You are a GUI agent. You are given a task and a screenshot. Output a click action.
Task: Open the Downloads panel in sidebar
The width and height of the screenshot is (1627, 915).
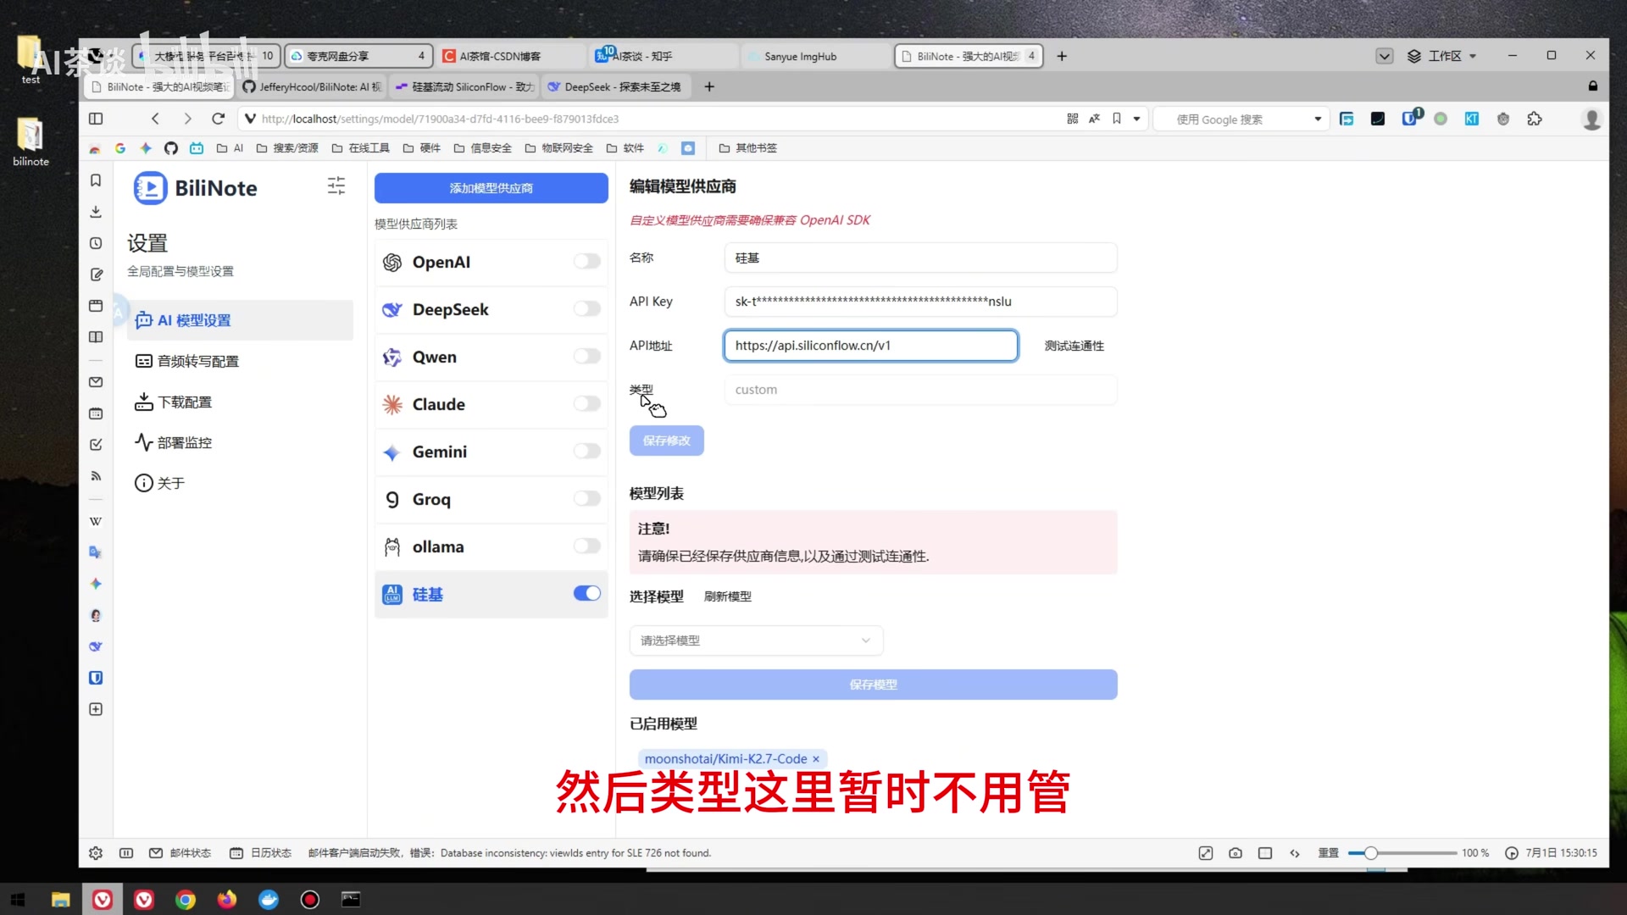tap(96, 212)
